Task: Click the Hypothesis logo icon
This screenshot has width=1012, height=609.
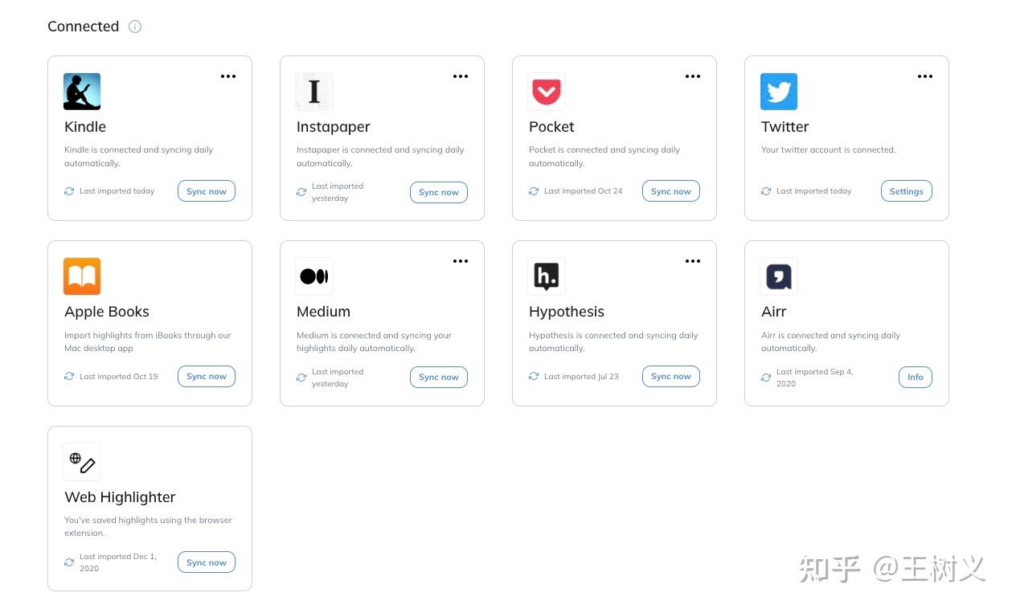Action: (x=547, y=276)
